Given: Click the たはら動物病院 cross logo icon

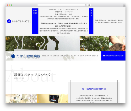Looking at the screenshot, I should [x=13, y=56].
